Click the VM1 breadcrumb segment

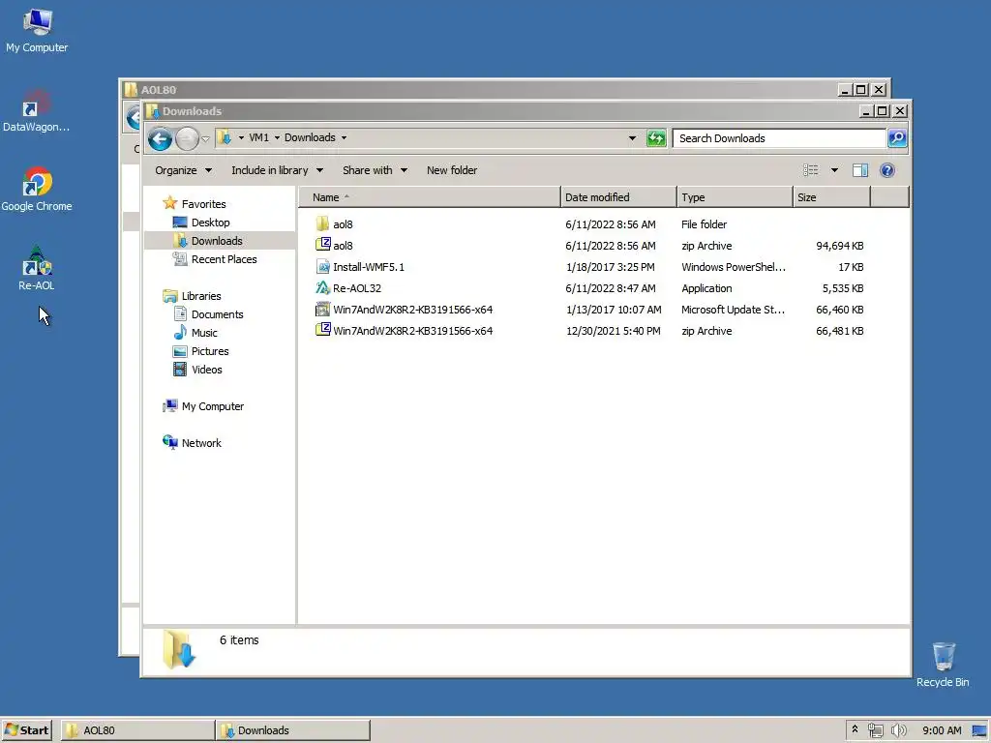click(258, 137)
